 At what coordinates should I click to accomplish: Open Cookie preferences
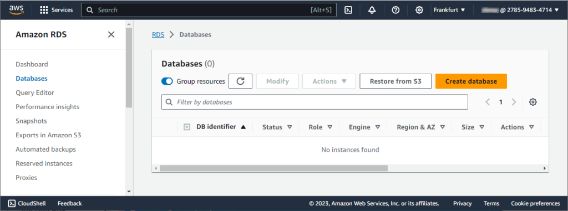pos(535,203)
